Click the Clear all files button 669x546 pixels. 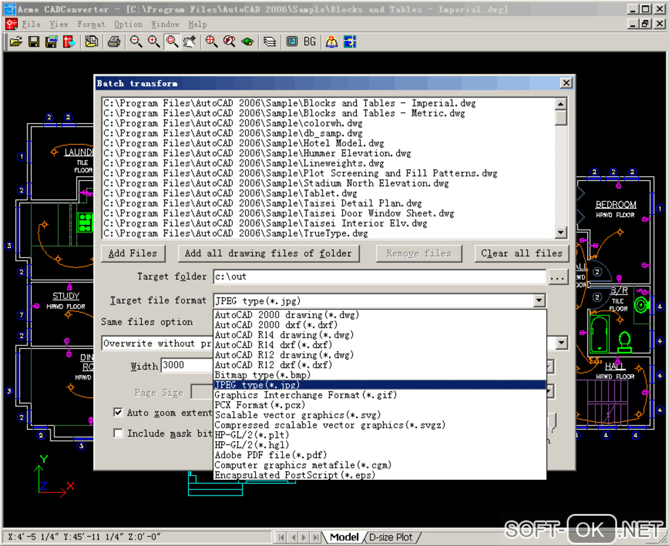pyautogui.click(x=521, y=253)
